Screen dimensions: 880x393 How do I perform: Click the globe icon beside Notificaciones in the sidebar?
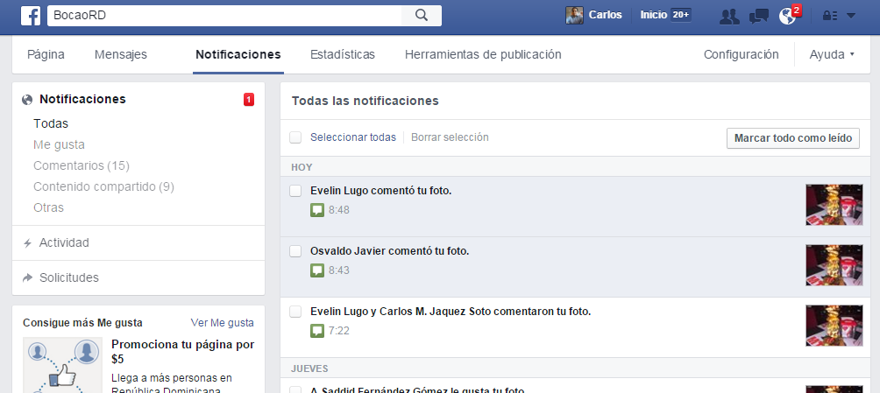[x=27, y=100]
